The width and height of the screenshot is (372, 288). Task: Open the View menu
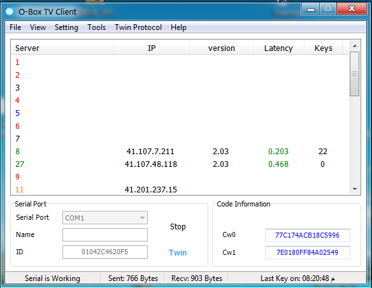pyautogui.click(x=38, y=27)
